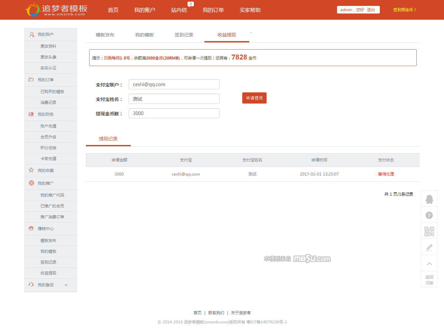Collapse the 我的账户 sidebar section
This screenshot has height=330, width=444.
(x=46, y=35)
